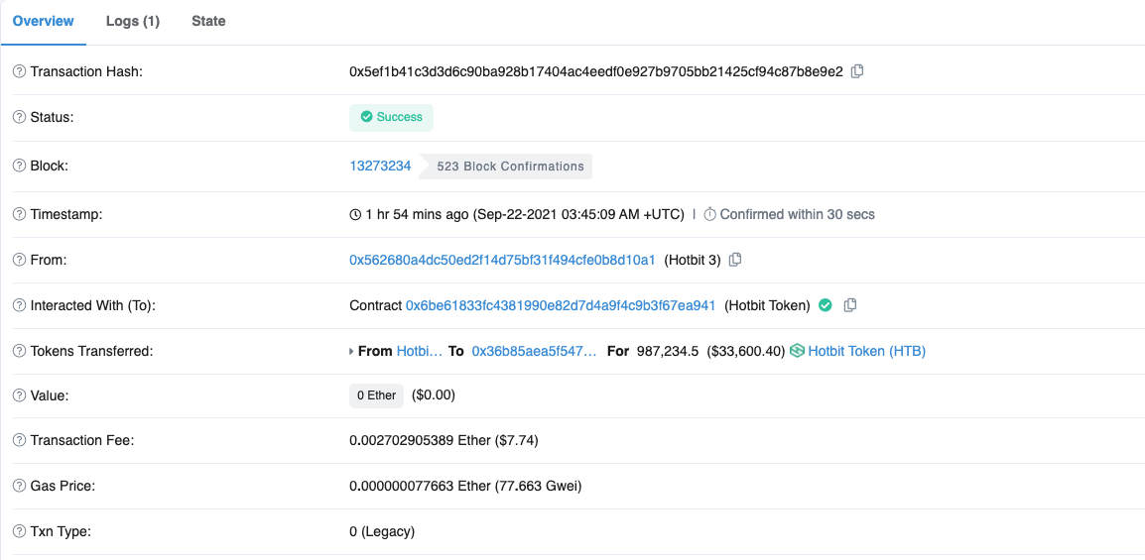
Task: Switch to the Logs (1) tab
Action: pos(133,21)
